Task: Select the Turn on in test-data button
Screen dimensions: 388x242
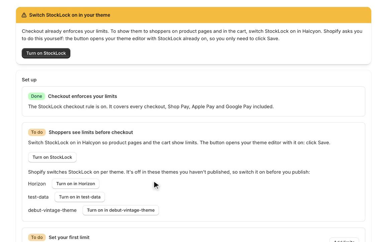Action: click(80, 197)
